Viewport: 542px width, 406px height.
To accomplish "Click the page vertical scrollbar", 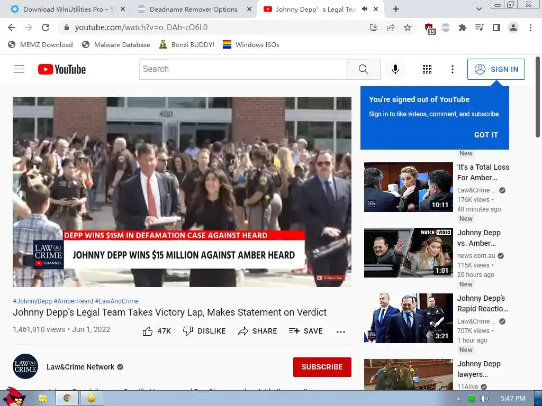I will [538, 97].
